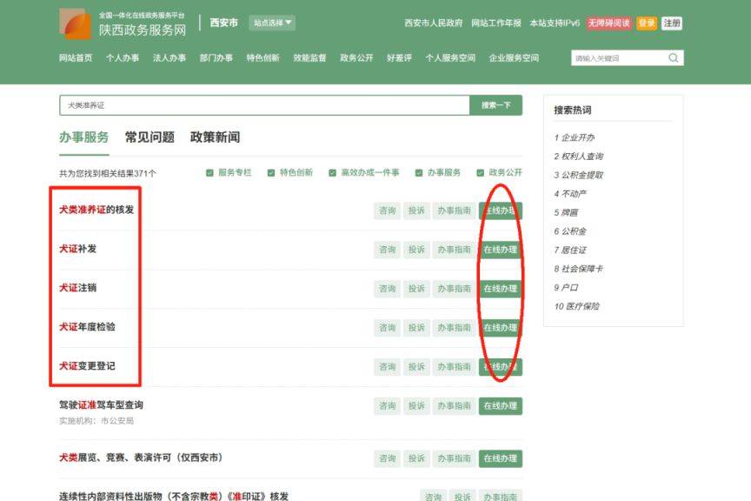Click 在线办理 for 犬证补发

pos(500,250)
